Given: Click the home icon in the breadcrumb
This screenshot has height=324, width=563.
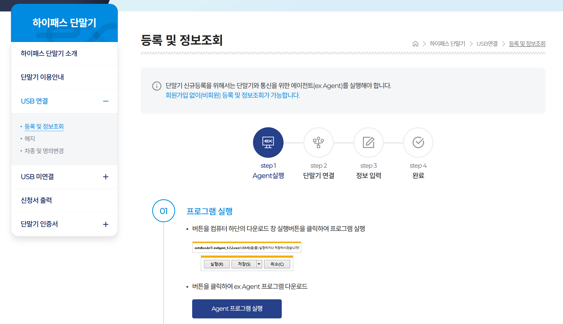Looking at the screenshot, I should (x=415, y=44).
